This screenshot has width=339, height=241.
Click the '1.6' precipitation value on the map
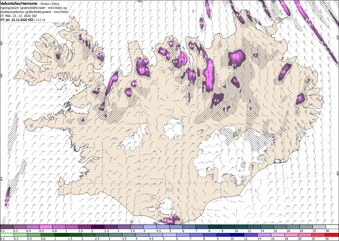tap(181, 56)
